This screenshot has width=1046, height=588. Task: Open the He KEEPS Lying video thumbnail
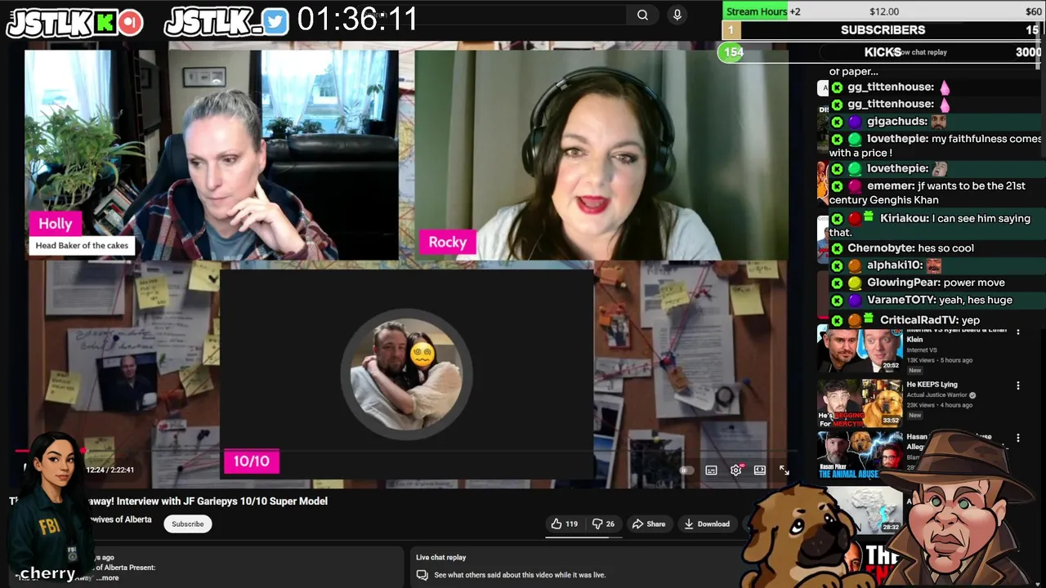coord(860,403)
